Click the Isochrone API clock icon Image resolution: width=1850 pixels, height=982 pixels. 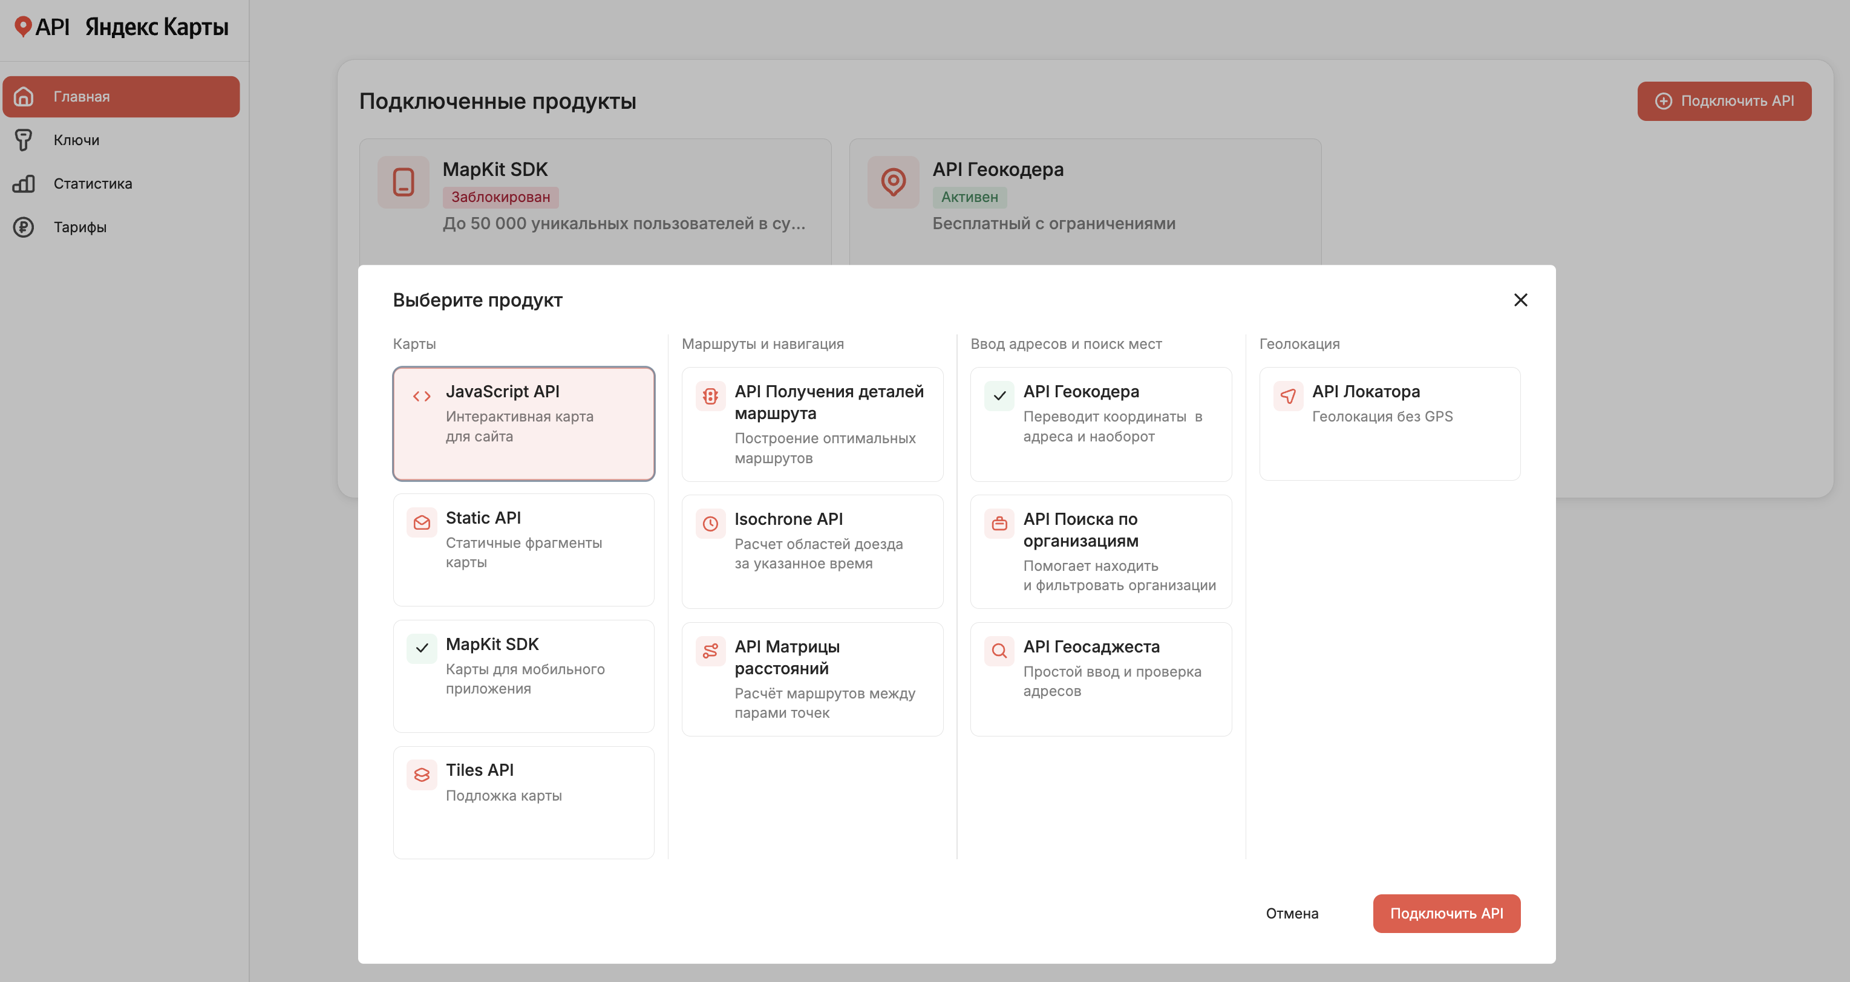710,523
